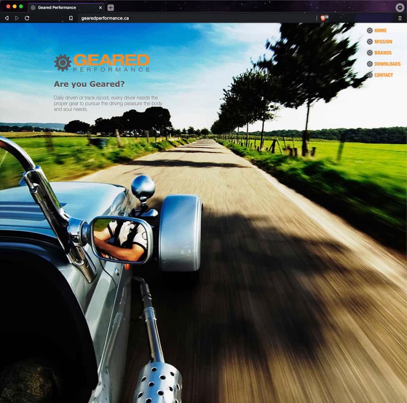
Task: Navigate to the MISSION page
Action: pos(385,41)
